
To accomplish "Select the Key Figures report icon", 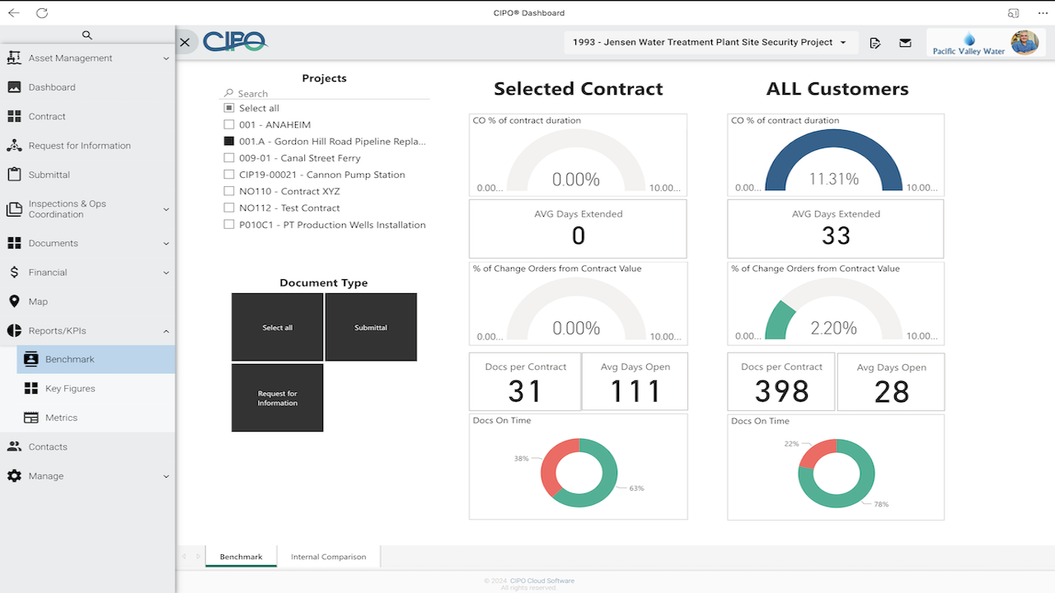I will click(x=30, y=388).
